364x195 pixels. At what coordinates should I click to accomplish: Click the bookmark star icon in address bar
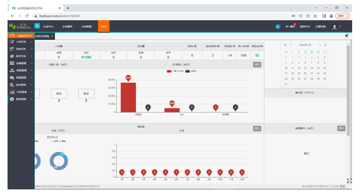click(315, 16)
